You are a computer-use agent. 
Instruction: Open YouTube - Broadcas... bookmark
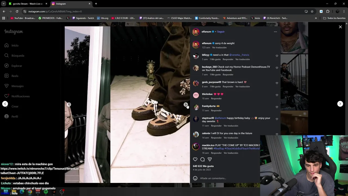(x=23, y=18)
